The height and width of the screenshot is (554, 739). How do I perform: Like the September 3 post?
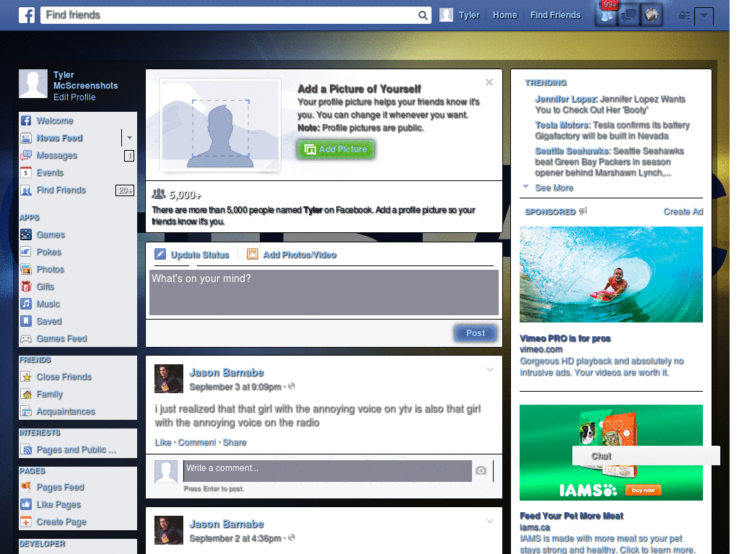pyautogui.click(x=162, y=443)
